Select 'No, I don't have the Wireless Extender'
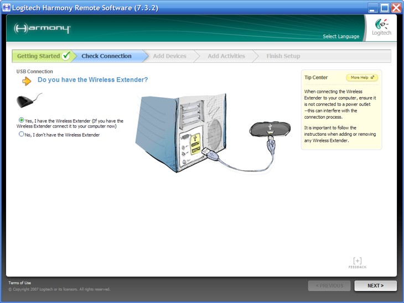Viewport: 404px width, 303px height. [x=22, y=134]
